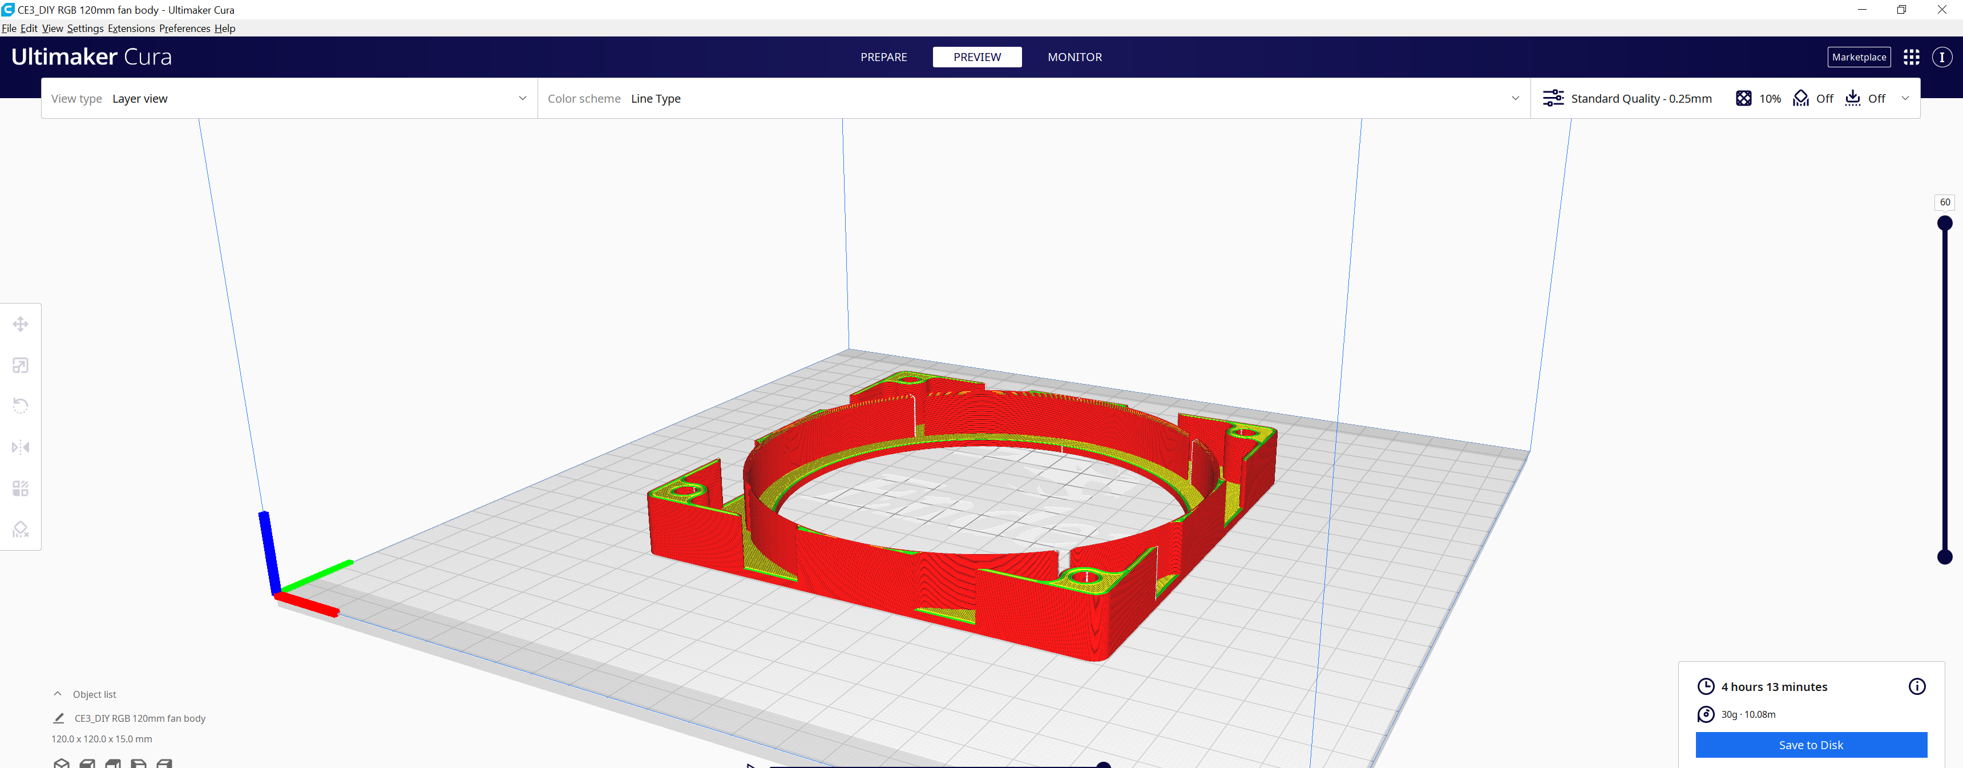Open the View type dropdown

click(x=289, y=98)
